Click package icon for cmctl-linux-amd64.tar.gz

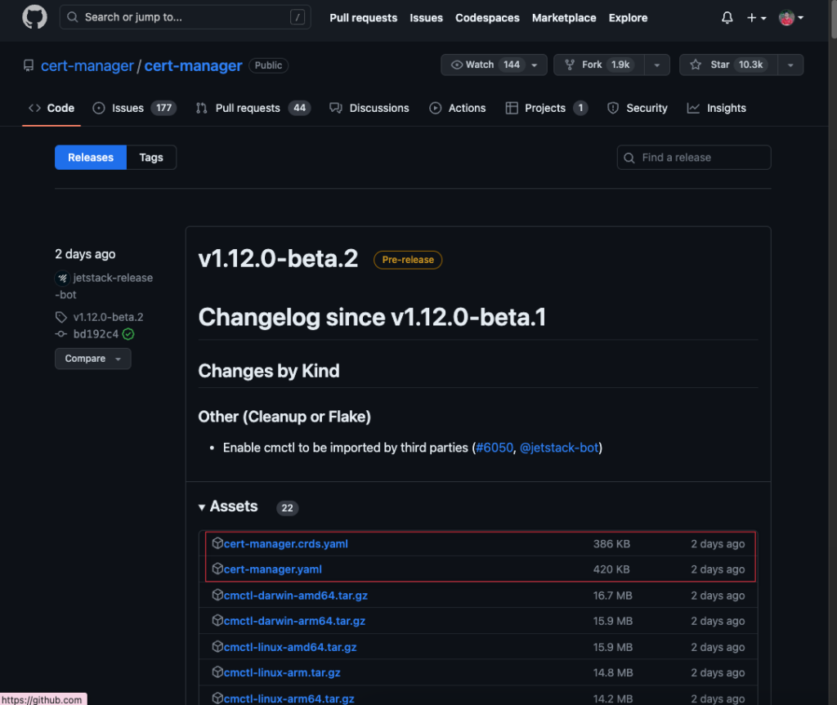217,647
